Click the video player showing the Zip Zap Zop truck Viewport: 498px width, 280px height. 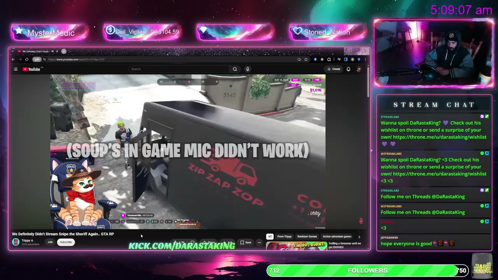coord(188,152)
